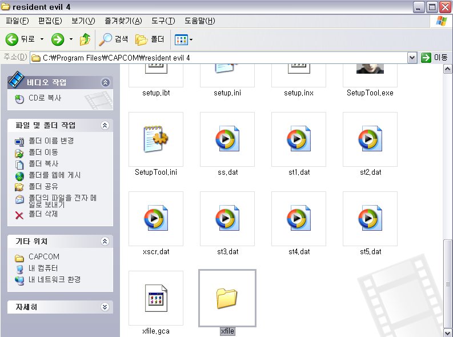Image resolution: width=453 pixels, height=337 pixels.
Task: Go up one folder level icon
Action: [85, 39]
